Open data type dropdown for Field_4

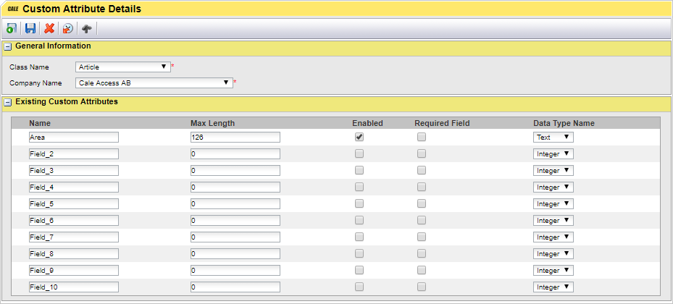pos(553,187)
